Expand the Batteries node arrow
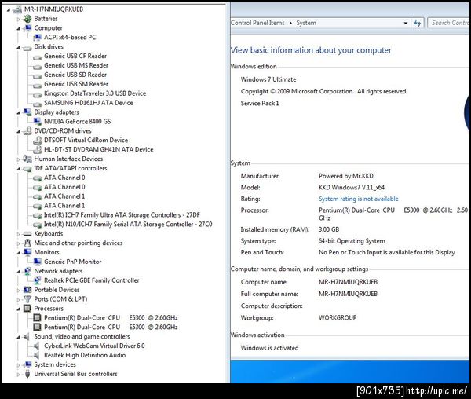This screenshot has width=471, height=399. [18, 19]
